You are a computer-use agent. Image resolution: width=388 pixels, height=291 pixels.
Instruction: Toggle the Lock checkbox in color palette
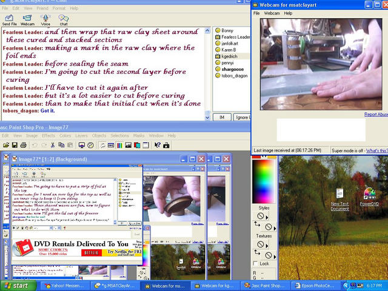point(256,264)
